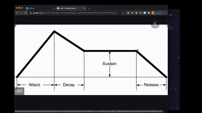Image resolution: width=202 pixels, height=113 pixels.
Task: Click the green macOS fullscreen button
Action: (x=22, y=8)
